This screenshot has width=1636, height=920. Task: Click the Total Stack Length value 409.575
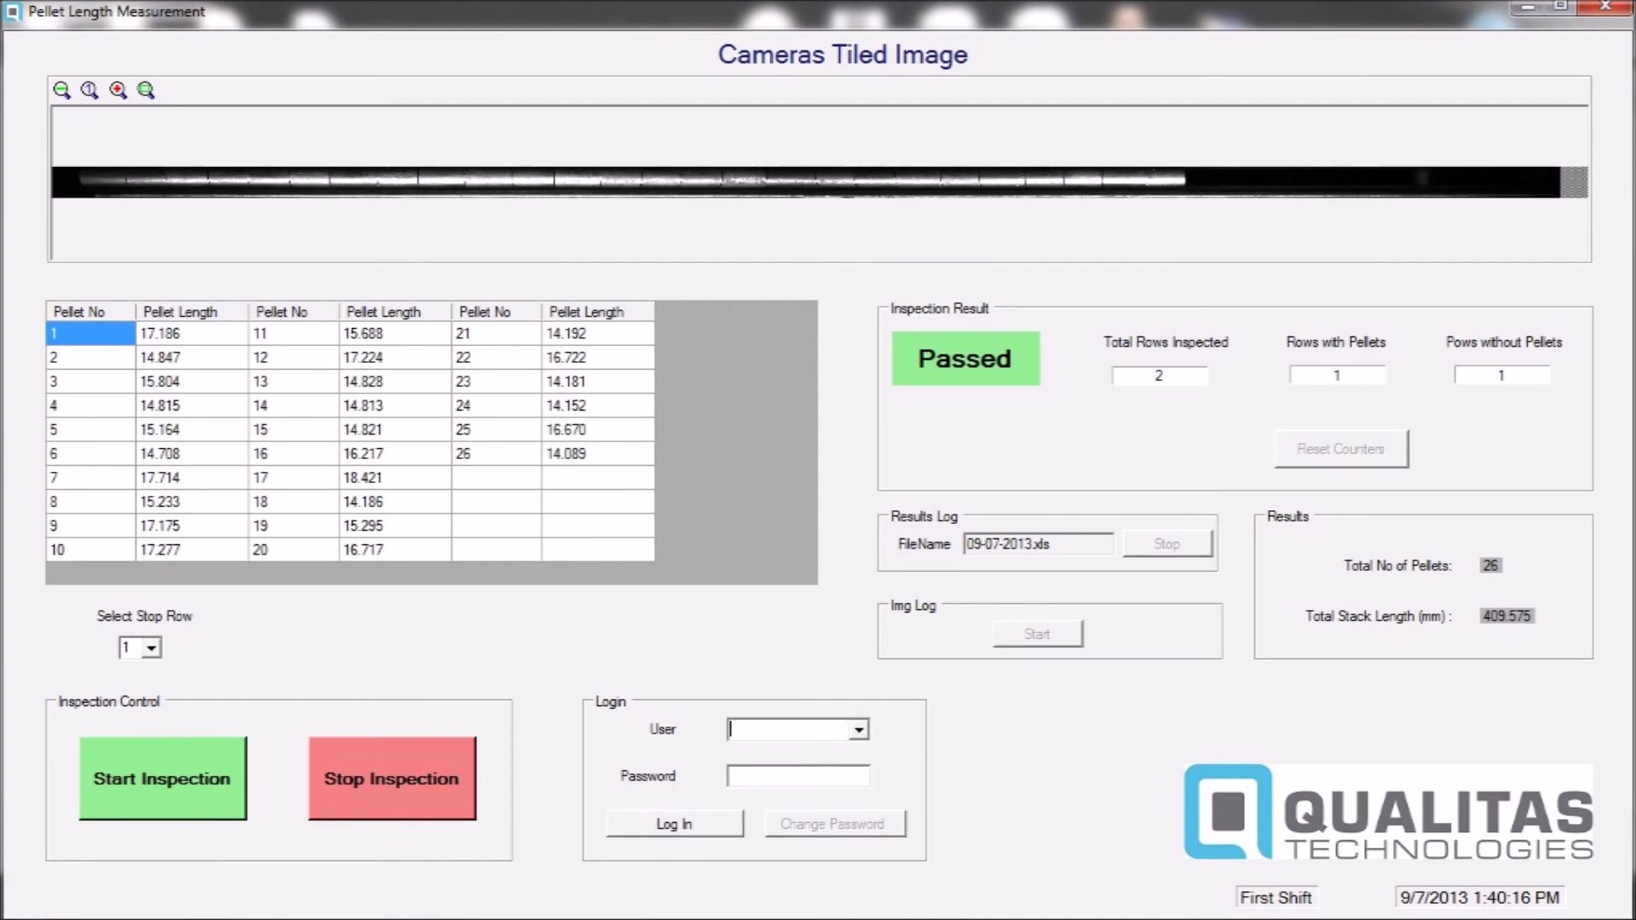click(1506, 616)
